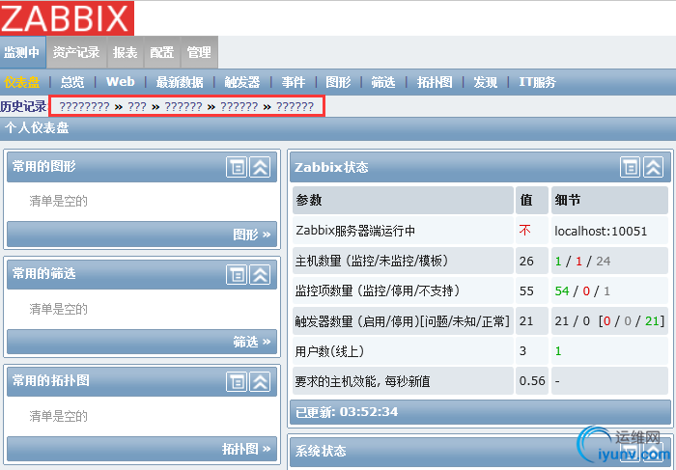Click the trigger count value 21 in the 值 column
Image resolution: width=676 pixels, height=470 pixels.
[526, 321]
